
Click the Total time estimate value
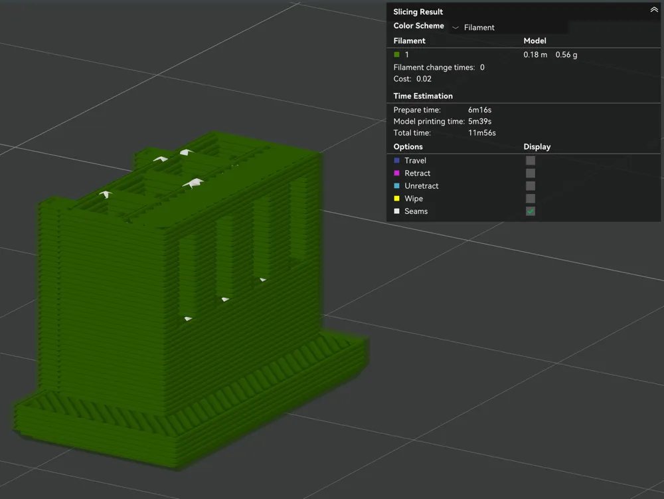point(482,133)
